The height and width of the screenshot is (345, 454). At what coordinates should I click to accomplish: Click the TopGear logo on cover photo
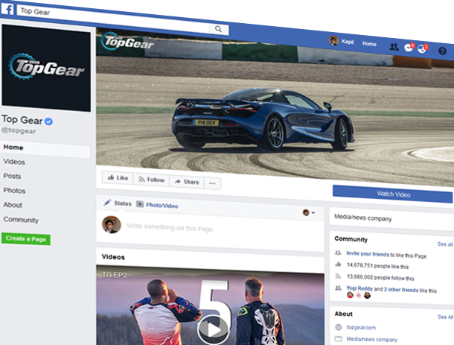(x=127, y=42)
